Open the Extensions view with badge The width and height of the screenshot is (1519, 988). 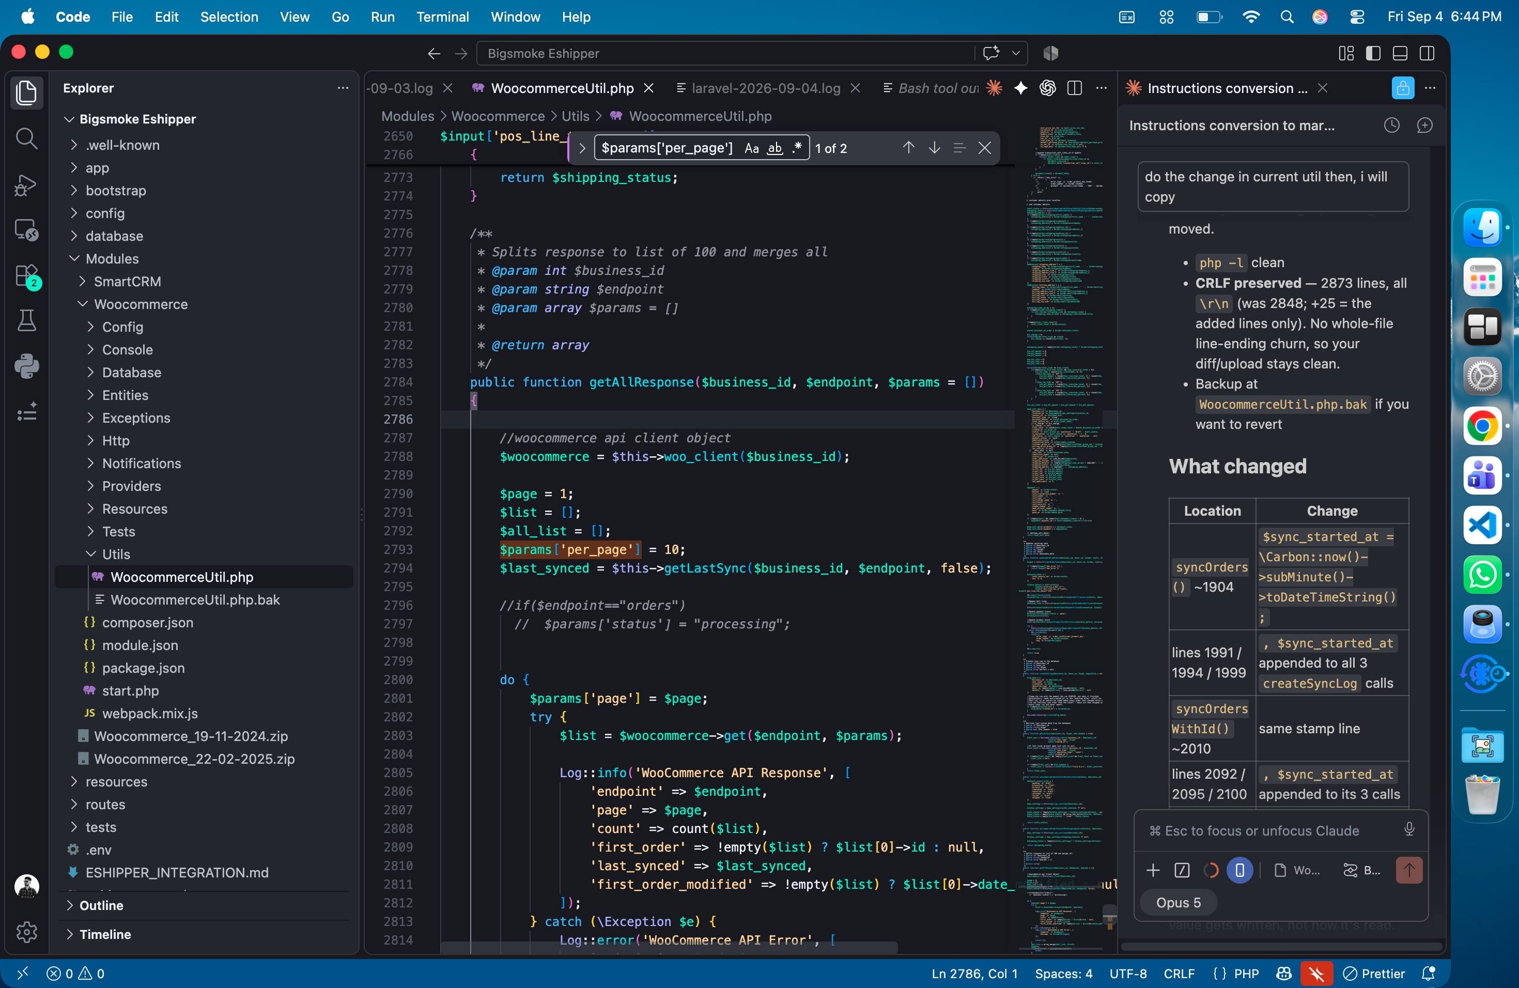click(26, 276)
